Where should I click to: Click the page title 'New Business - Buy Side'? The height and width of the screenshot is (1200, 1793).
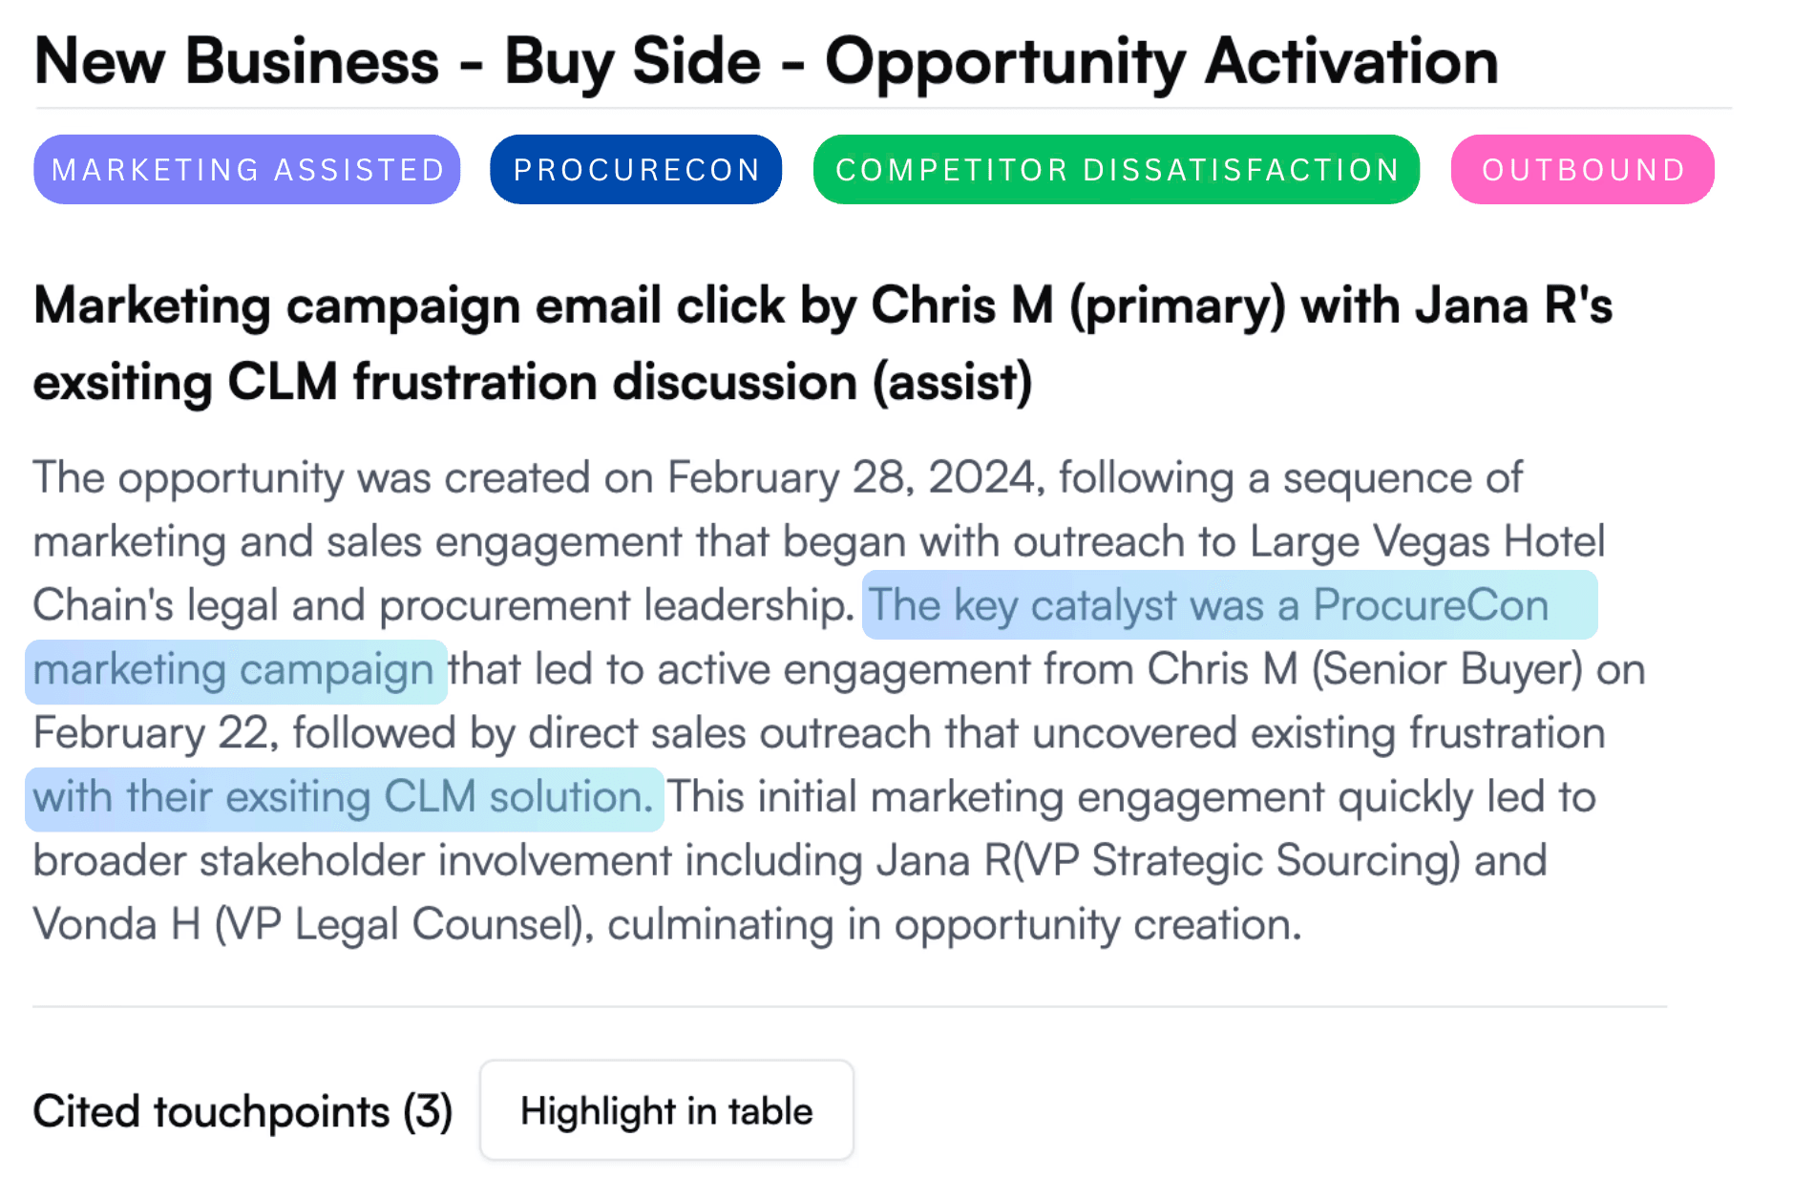[398, 61]
